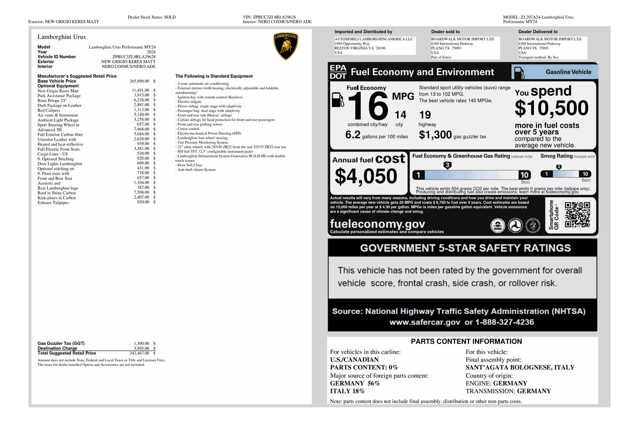Viewport: 639px width, 423px height.
Task: Click the Department of Transportation triskelion seal
Action: click(x=515, y=225)
